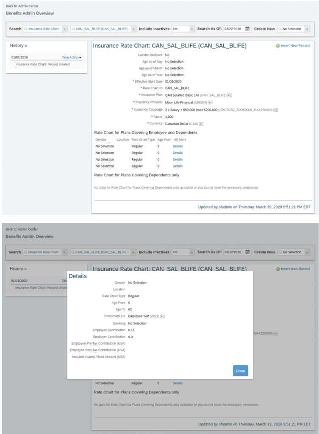
Task: Click Insert New Record link on the undimmed page
Action: point(295,46)
